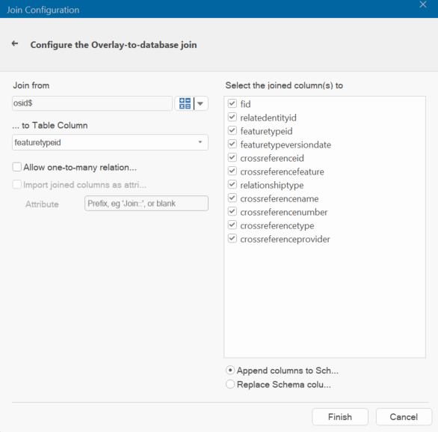
Task: Uncheck the crossreferencenumber column checkbox
Action: pyautogui.click(x=232, y=212)
